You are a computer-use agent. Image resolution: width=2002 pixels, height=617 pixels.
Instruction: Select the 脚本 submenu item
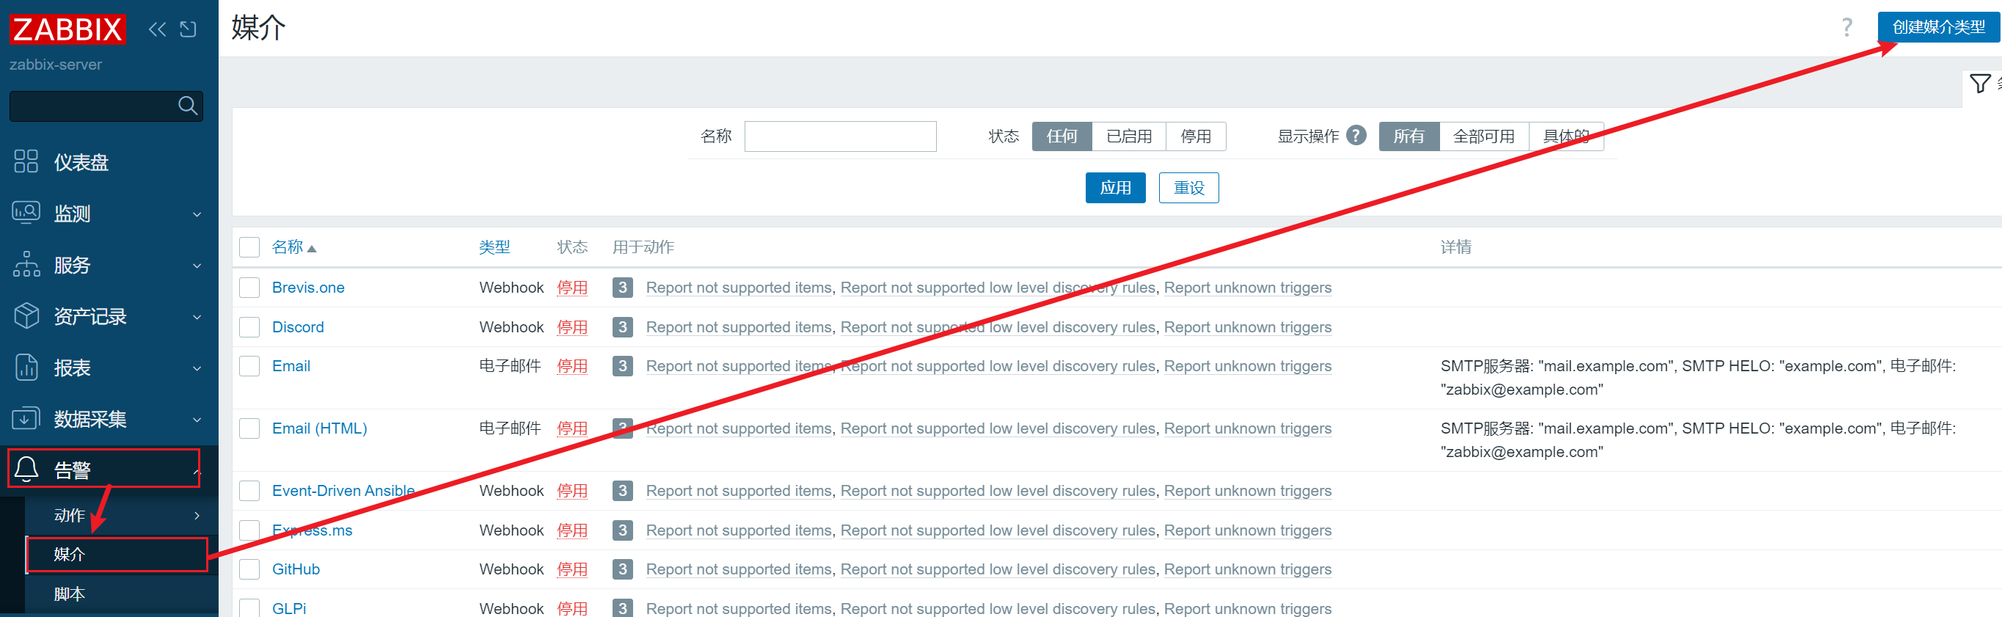(121, 594)
